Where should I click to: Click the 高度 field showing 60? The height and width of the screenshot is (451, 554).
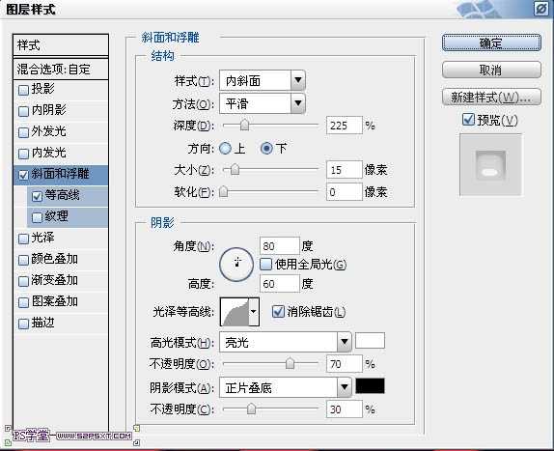click(x=280, y=284)
